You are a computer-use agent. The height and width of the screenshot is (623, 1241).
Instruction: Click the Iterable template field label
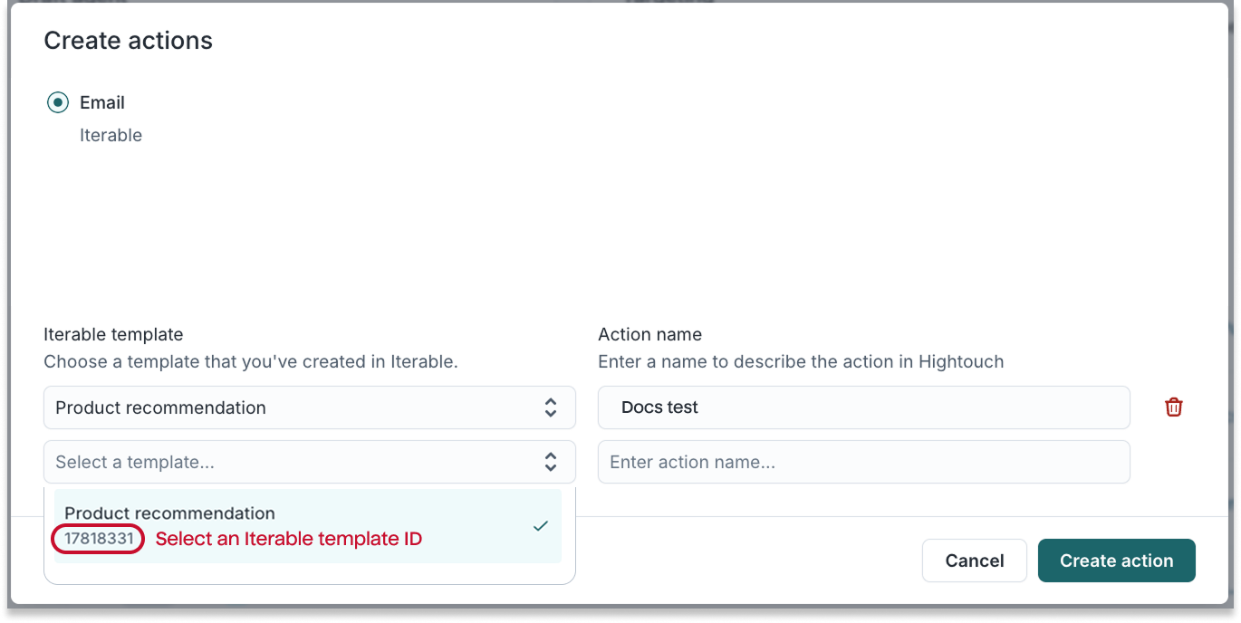pyautogui.click(x=113, y=334)
